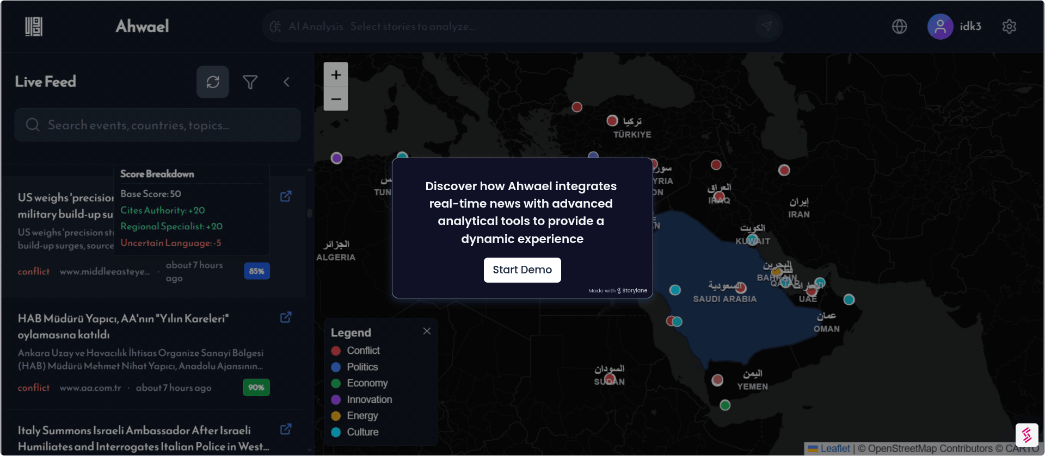Open the HAB Müdürü Yapıcı headline
The width and height of the screenshot is (1045, 456).
pyautogui.click(x=124, y=326)
